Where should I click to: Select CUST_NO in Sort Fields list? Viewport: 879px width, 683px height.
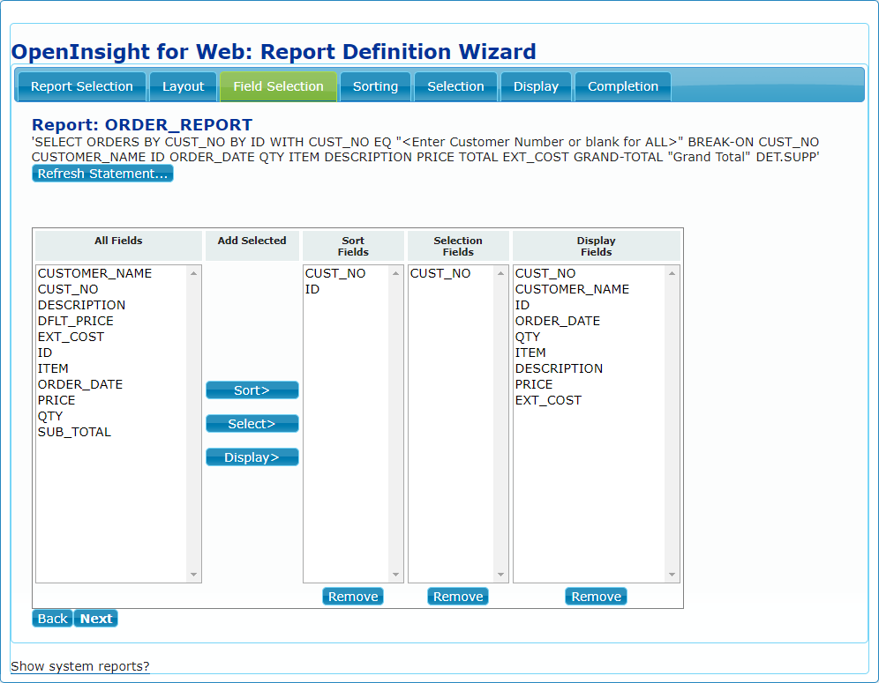click(347, 273)
